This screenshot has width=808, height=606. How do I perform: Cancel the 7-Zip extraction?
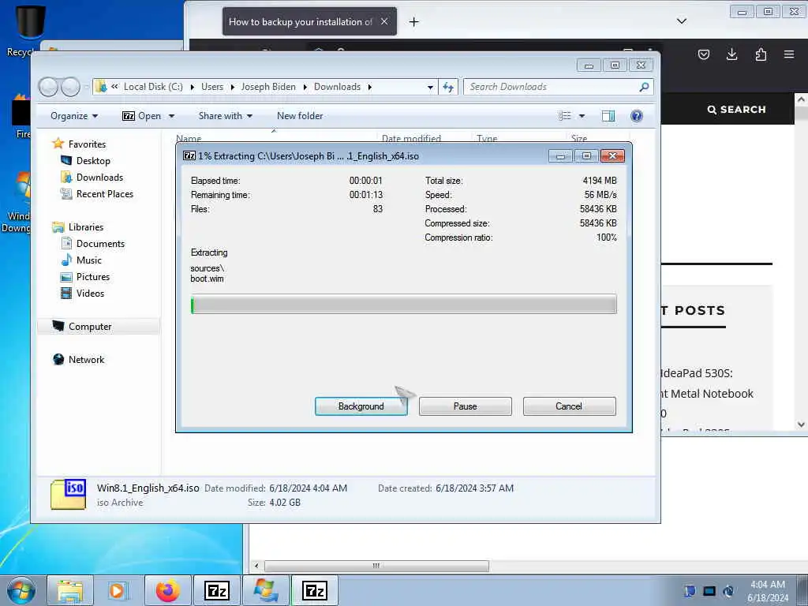[x=569, y=406]
